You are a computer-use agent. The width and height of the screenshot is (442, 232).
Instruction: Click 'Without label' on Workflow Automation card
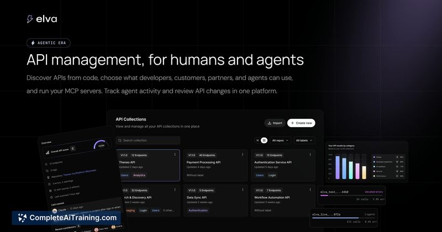click(263, 210)
